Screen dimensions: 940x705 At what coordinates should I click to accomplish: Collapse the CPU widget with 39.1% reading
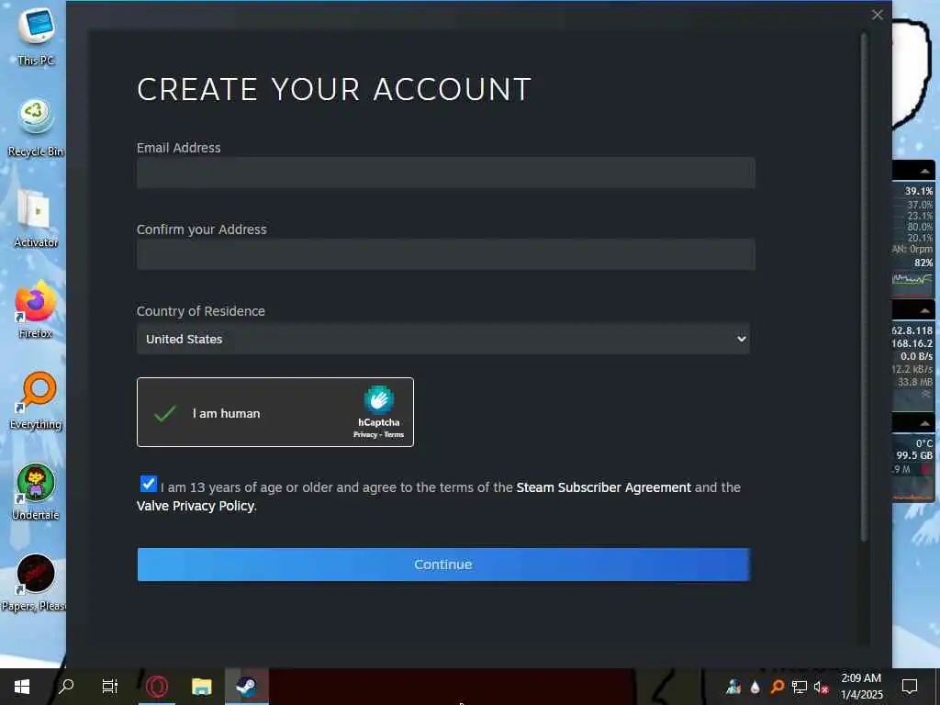coord(925,171)
